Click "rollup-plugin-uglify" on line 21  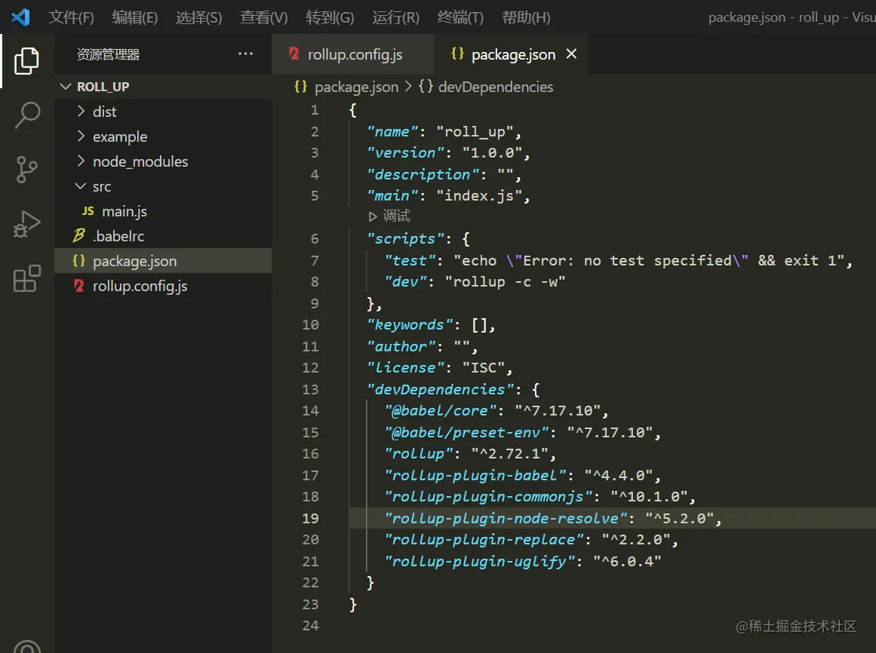click(x=479, y=562)
